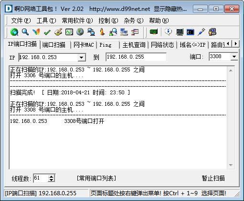
Task: Click the green radar scan toolbar icon
Action: click(14, 32)
